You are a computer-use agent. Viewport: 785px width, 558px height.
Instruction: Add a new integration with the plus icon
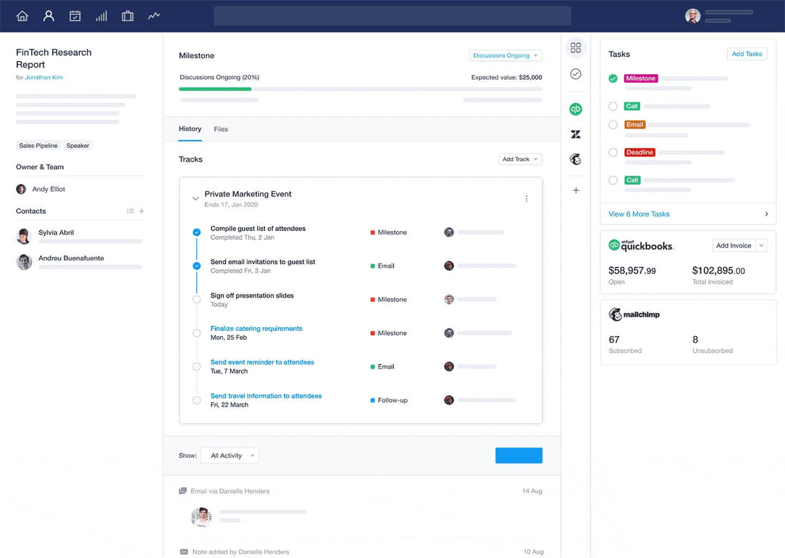point(575,190)
